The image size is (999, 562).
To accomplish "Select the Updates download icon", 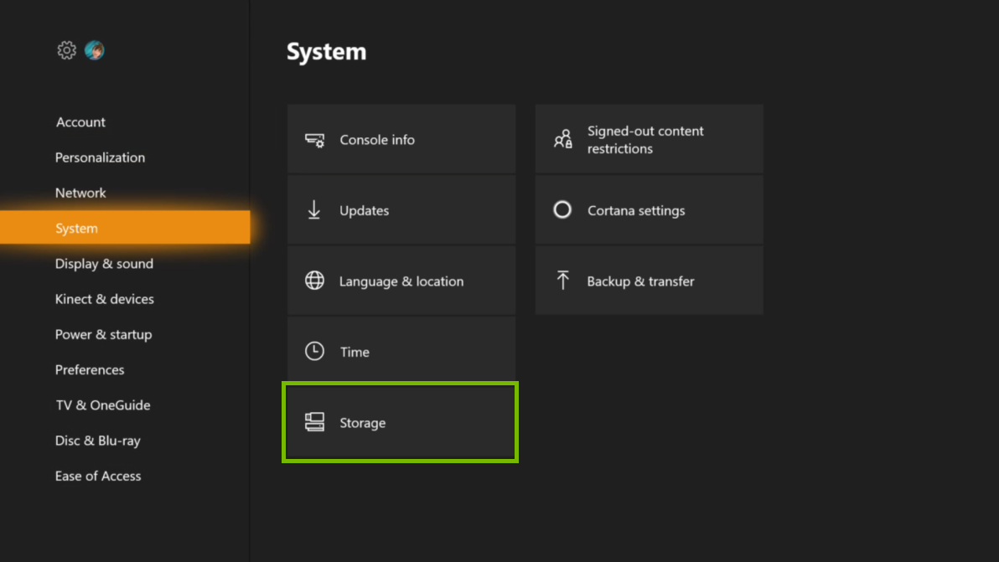I will pyautogui.click(x=313, y=210).
